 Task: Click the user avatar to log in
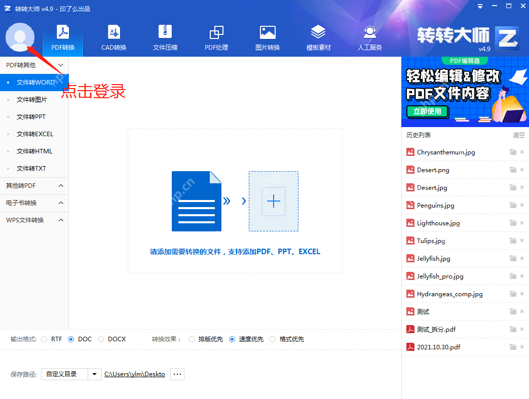pos(20,37)
